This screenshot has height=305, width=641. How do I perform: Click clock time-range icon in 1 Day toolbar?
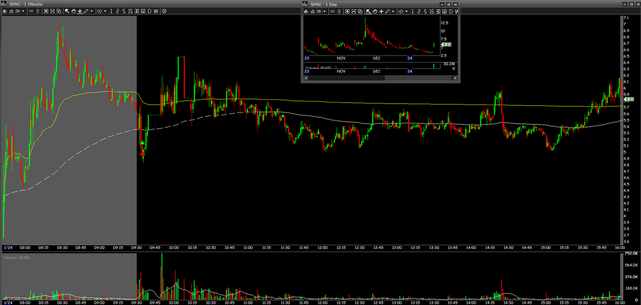point(401,11)
